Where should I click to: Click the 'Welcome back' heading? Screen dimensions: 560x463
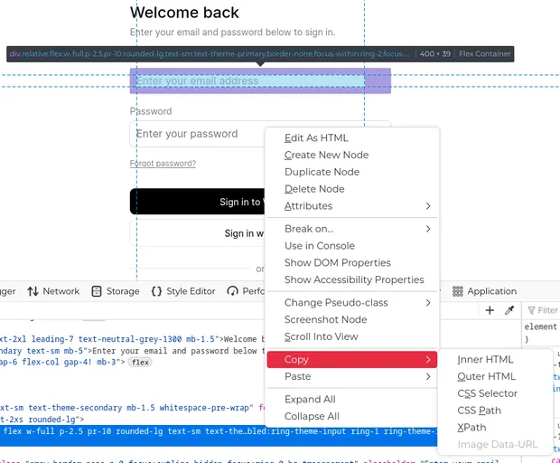(184, 13)
